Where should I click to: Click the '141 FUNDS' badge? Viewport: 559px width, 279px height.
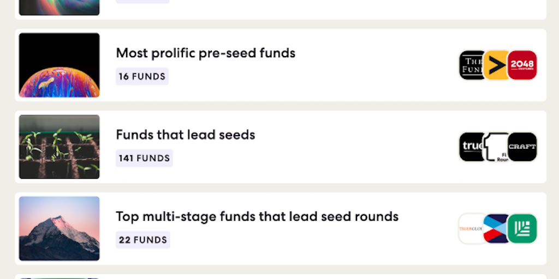[144, 159]
